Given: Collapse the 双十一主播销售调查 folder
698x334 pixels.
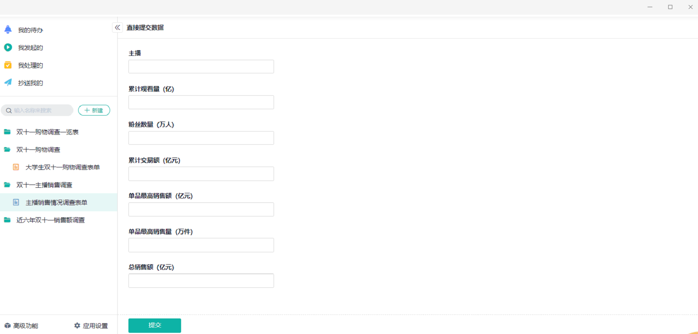Looking at the screenshot, I should 7,185.
